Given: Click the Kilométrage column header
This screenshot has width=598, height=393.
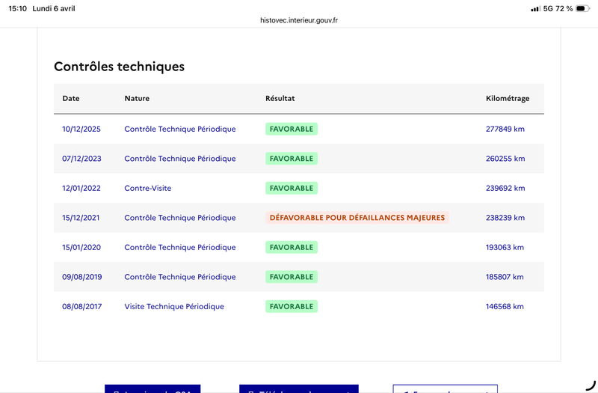Looking at the screenshot, I should pyautogui.click(x=508, y=99).
